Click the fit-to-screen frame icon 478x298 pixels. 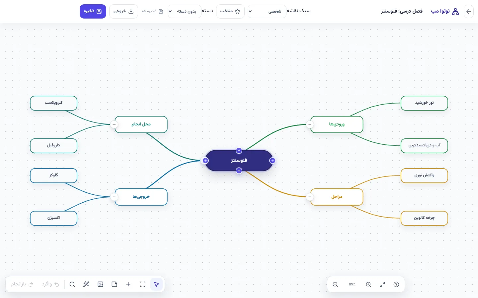(142, 284)
